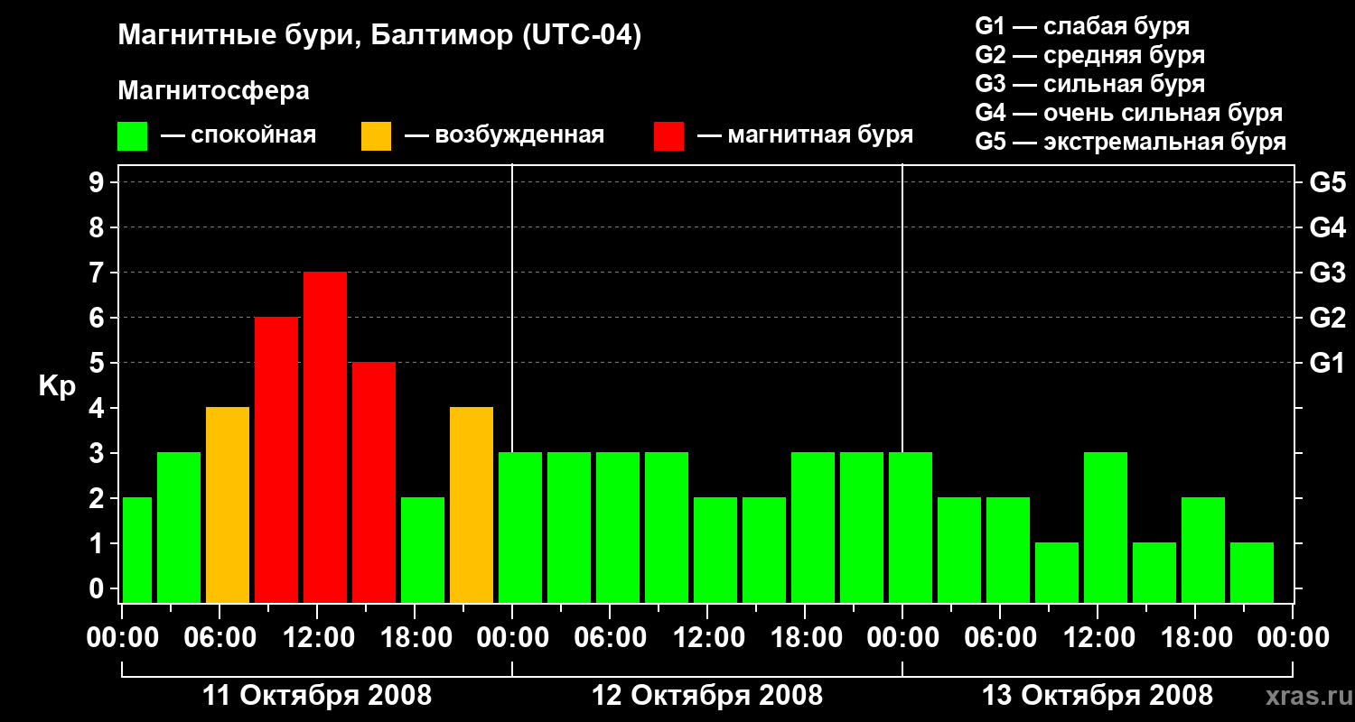Image resolution: width=1355 pixels, height=722 pixels.
Task: Click the 'G3' mark on the right axis
Action: point(1327,273)
